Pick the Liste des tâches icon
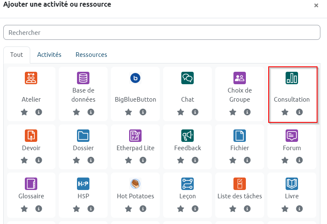Image resolution: width=327 pixels, height=224 pixels. click(x=240, y=184)
